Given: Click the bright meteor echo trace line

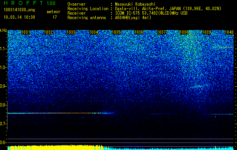Looking at the screenshot, I should point(60,113).
